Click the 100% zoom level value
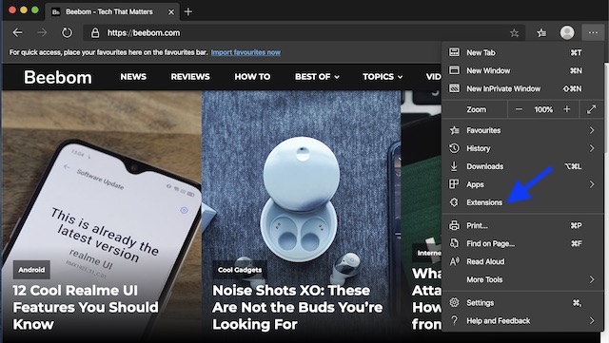The height and width of the screenshot is (343, 609). pos(543,109)
